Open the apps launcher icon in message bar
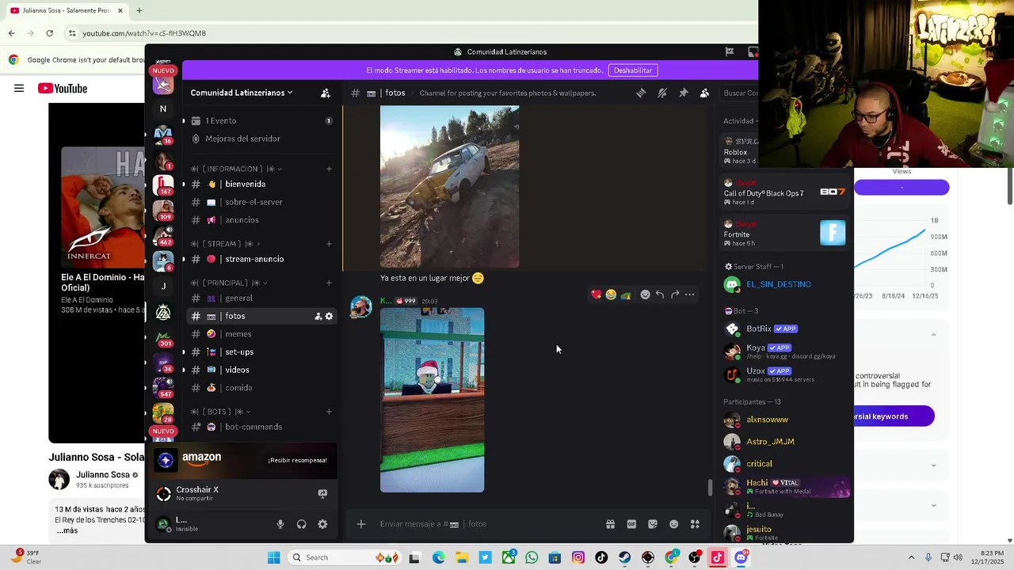This screenshot has width=1014, height=570. [695, 524]
